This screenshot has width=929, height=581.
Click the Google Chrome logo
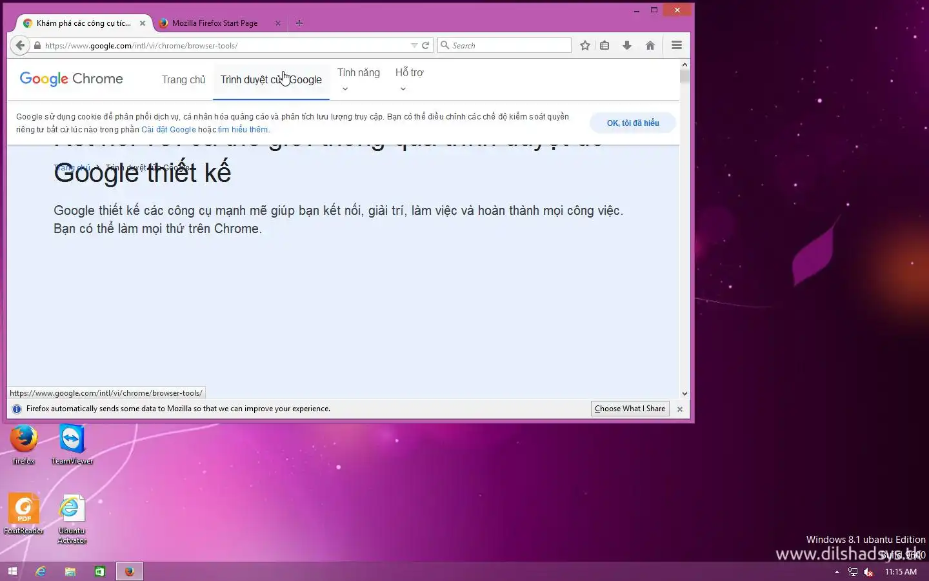point(71,79)
